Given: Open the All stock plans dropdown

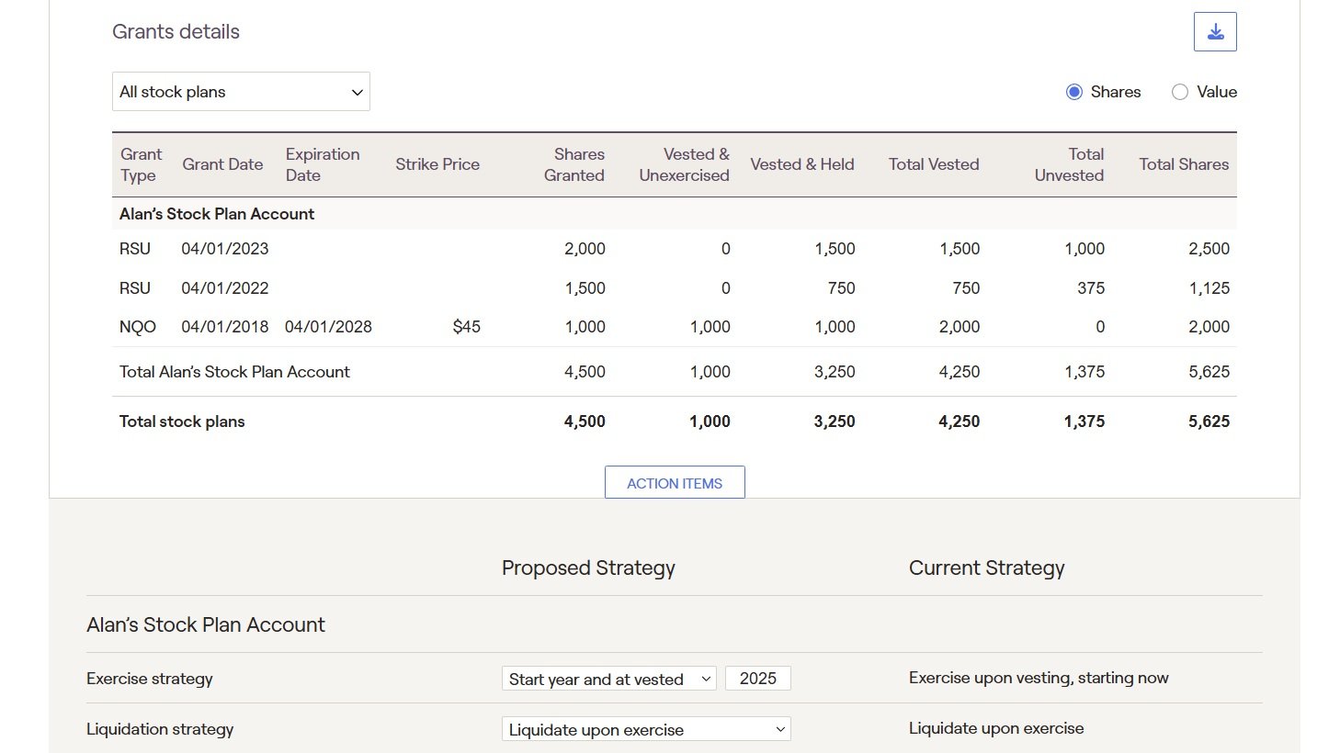Looking at the screenshot, I should (x=241, y=92).
